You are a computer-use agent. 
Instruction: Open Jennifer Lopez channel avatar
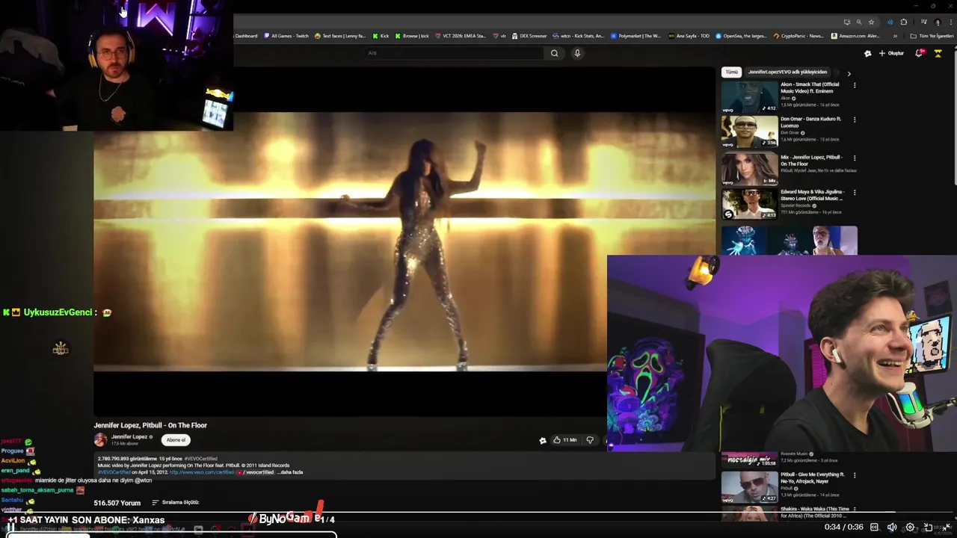coord(100,440)
